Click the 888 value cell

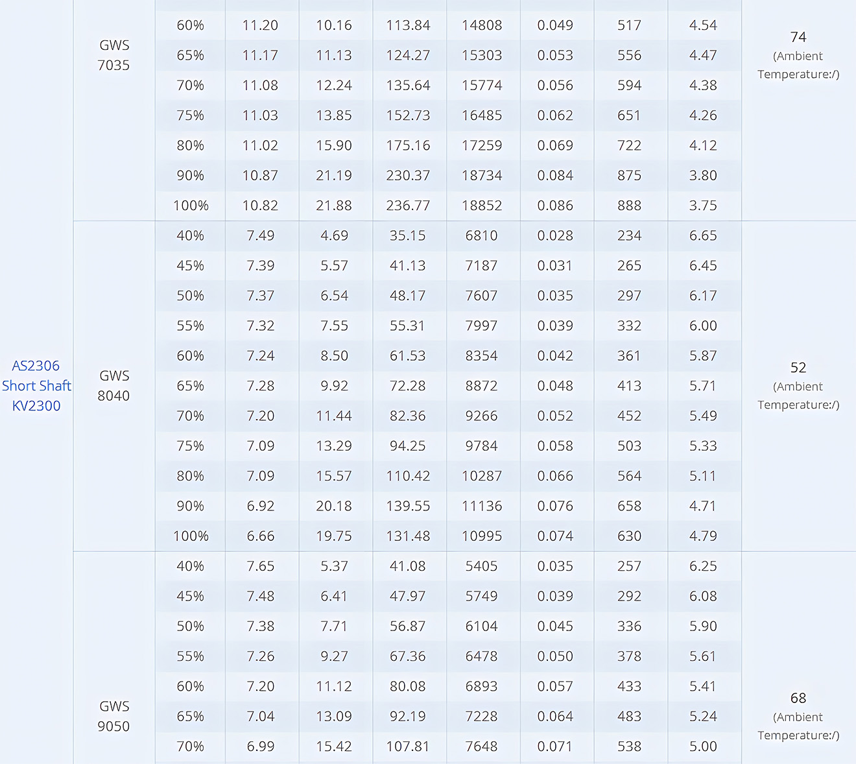[629, 206]
